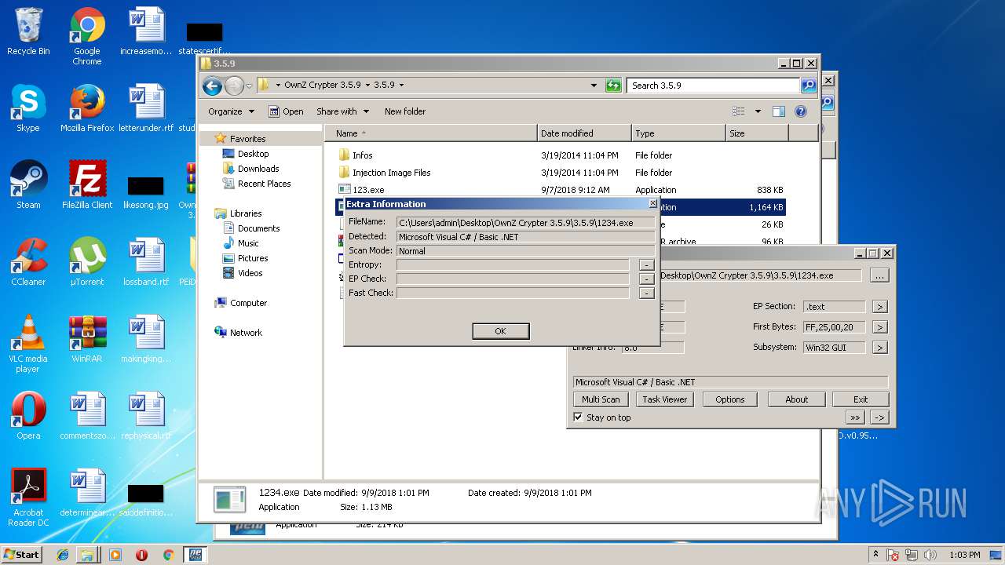This screenshot has width=1005, height=565.
Task: Open Acrobat Reader DC shortcut
Action: pos(28,498)
